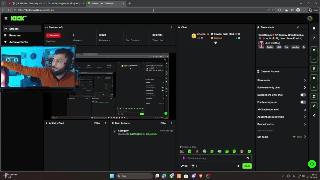
Task: Click the Arabic stream tag
Action: [270, 47]
